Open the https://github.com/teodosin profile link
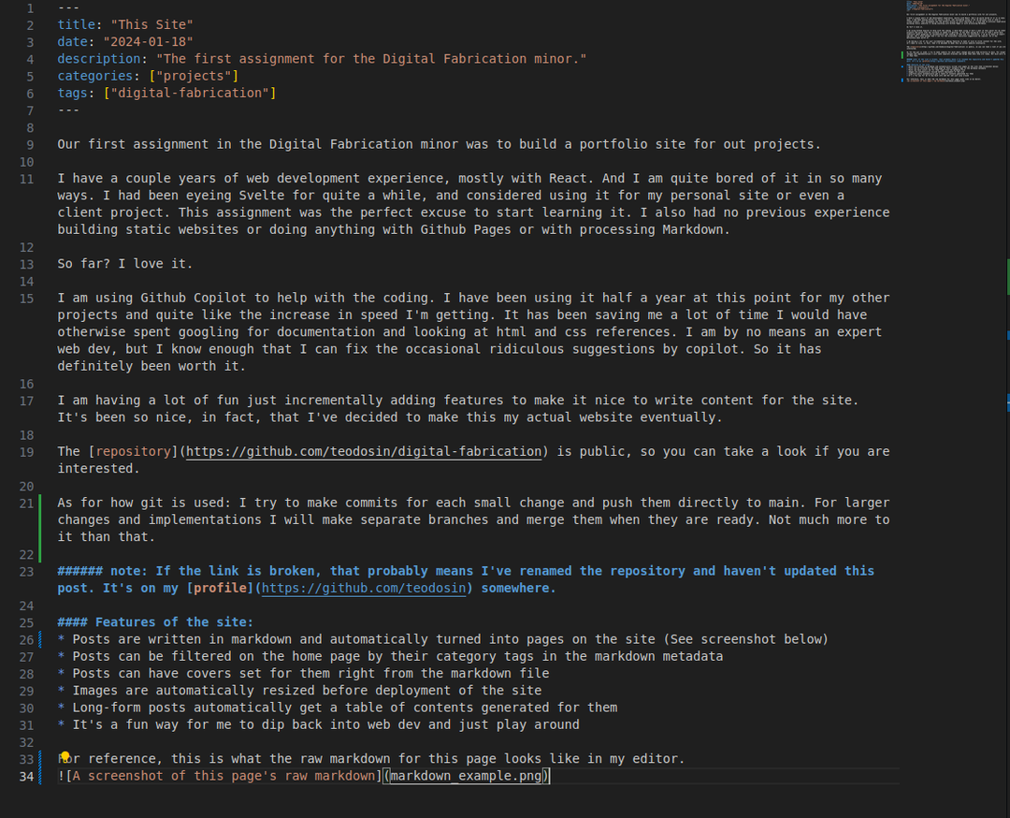 click(363, 589)
